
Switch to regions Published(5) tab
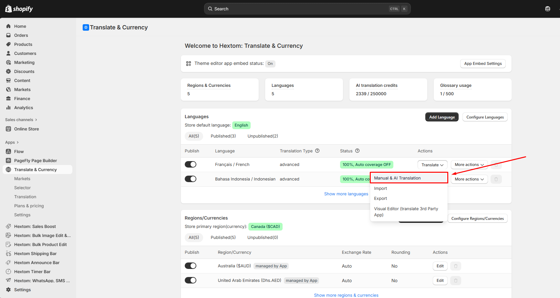[223, 238]
